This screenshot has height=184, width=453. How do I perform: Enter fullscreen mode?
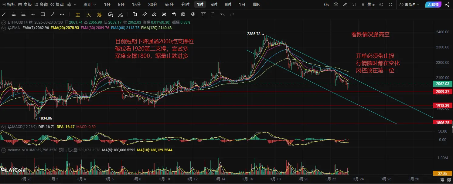(x=391, y=5)
